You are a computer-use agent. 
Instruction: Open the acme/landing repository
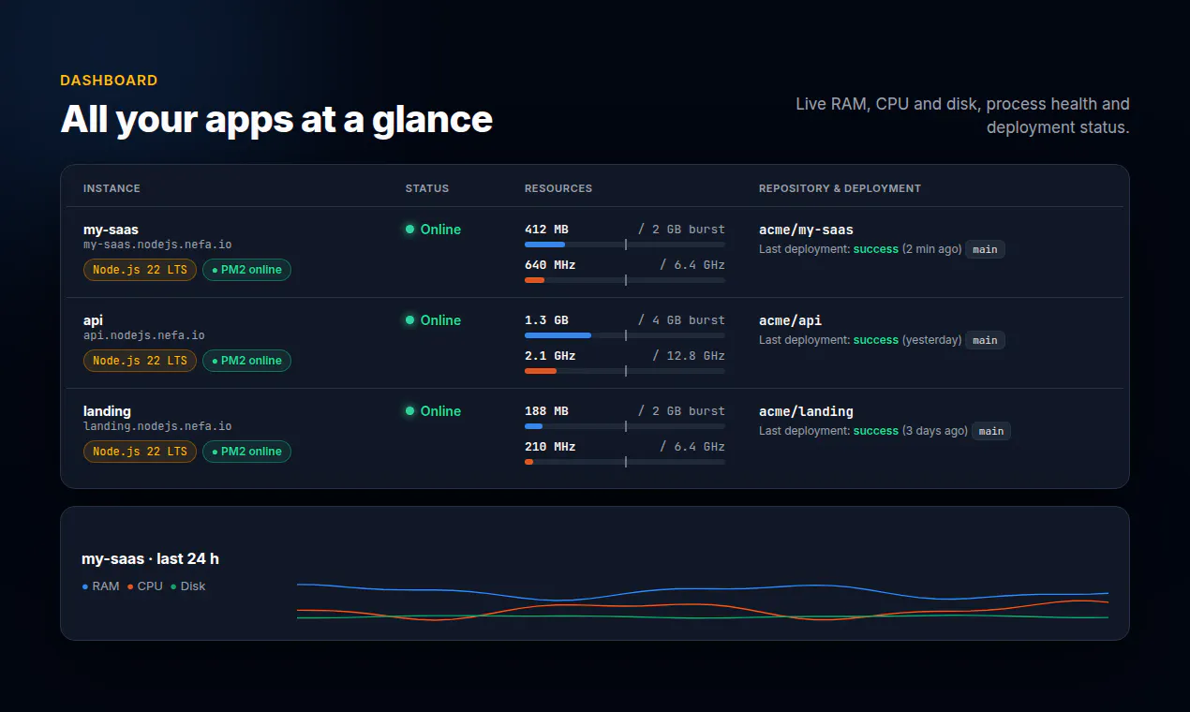click(806, 411)
